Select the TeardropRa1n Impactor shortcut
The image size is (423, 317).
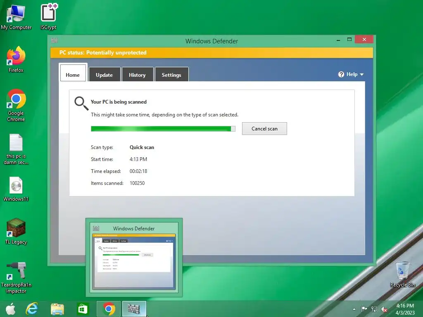coord(16,278)
